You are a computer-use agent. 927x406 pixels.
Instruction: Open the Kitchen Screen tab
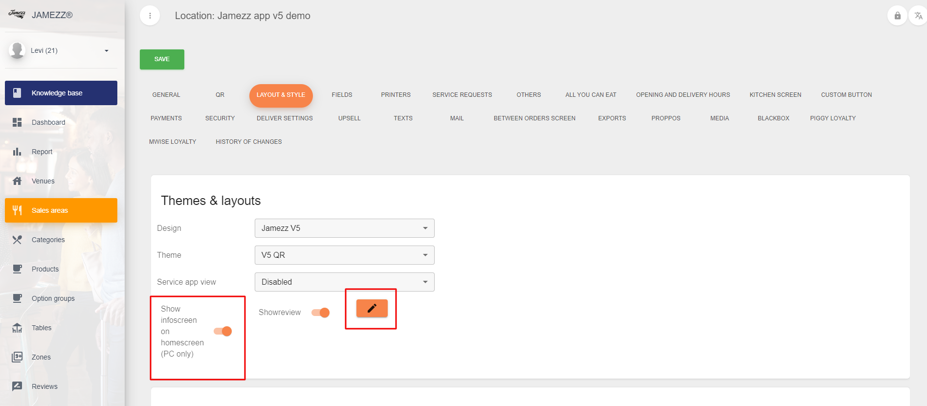click(x=775, y=95)
